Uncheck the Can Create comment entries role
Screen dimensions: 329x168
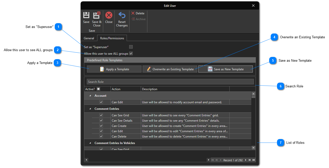pos(101,126)
